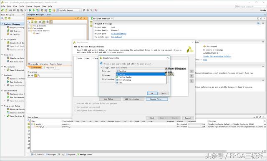Click the Run Synthesis green arrow in toolbar
Screen dimensions: 267x161
(30, 10)
